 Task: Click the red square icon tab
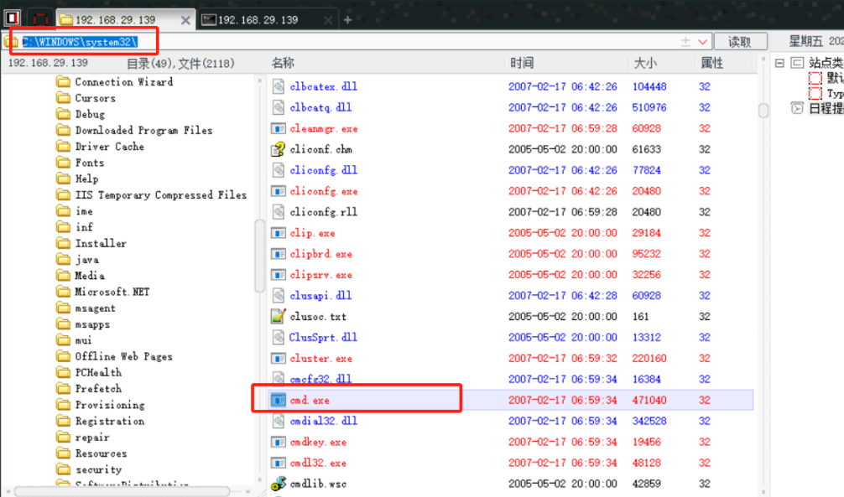[x=39, y=19]
